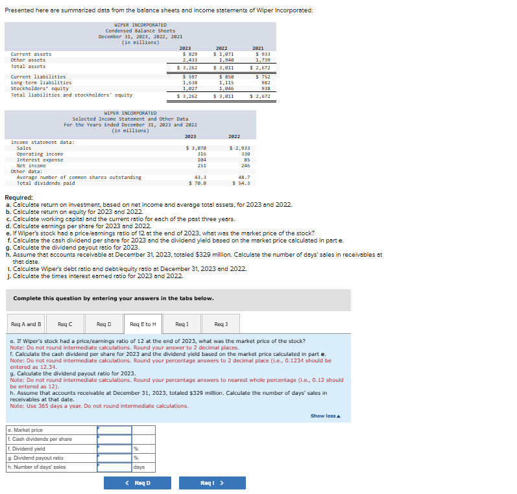Click the Number of days' sales input
Viewport: 517px width, 494px height.
(114, 467)
